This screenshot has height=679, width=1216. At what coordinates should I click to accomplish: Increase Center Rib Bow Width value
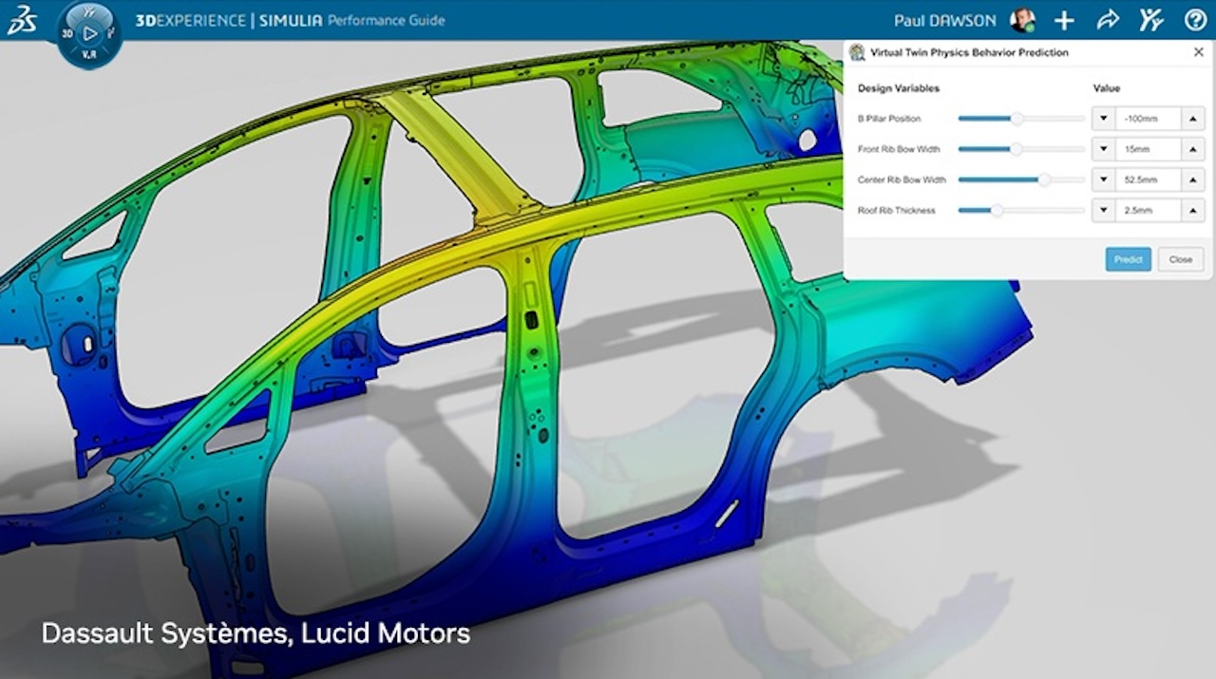(1192, 179)
